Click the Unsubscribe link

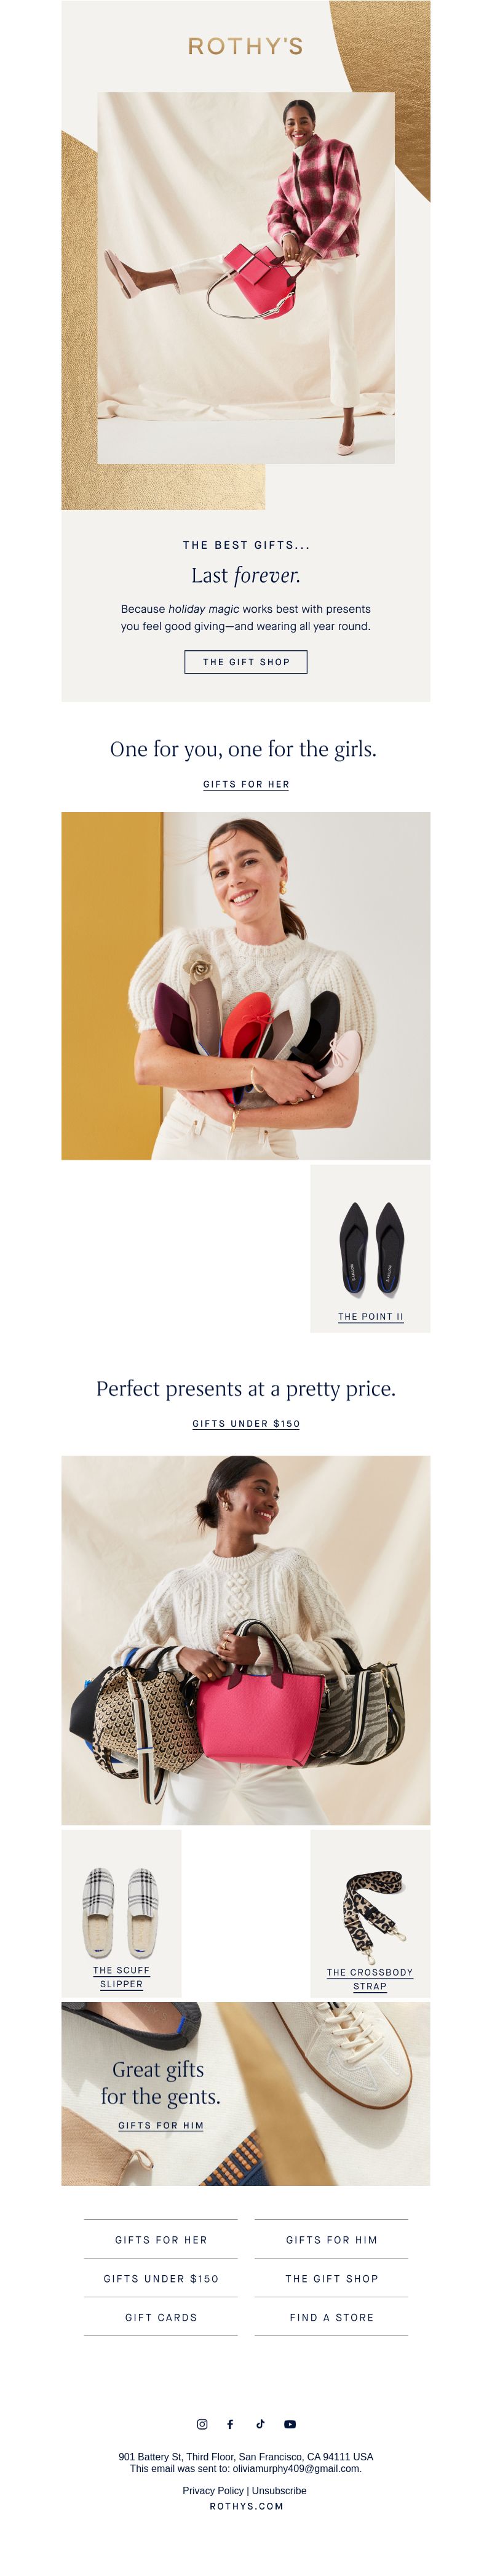(x=279, y=2490)
